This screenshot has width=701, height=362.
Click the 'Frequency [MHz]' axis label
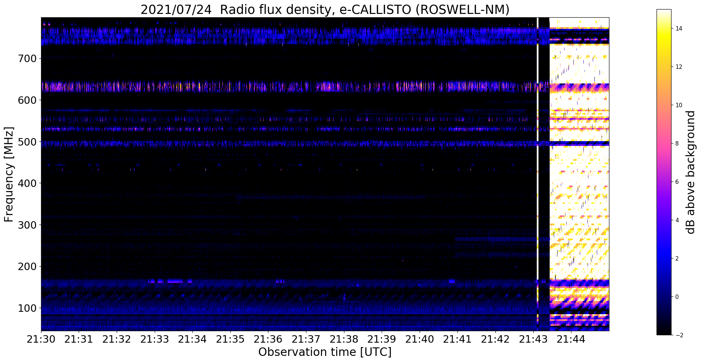click(x=9, y=174)
